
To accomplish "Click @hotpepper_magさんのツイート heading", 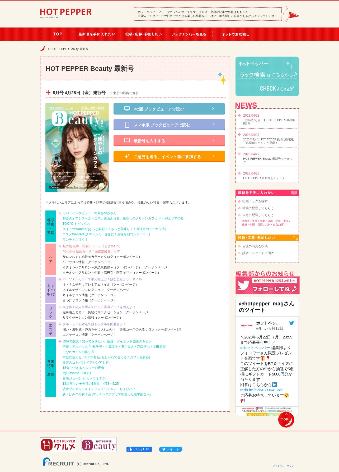I will pos(266,307).
